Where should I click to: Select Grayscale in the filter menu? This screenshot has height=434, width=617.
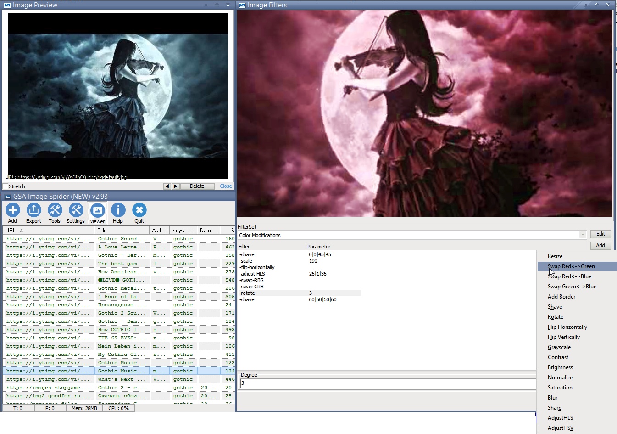(x=559, y=347)
